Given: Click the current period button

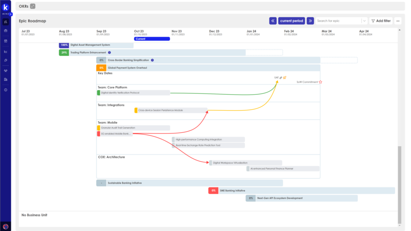Looking at the screenshot, I should tap(291, 20).
